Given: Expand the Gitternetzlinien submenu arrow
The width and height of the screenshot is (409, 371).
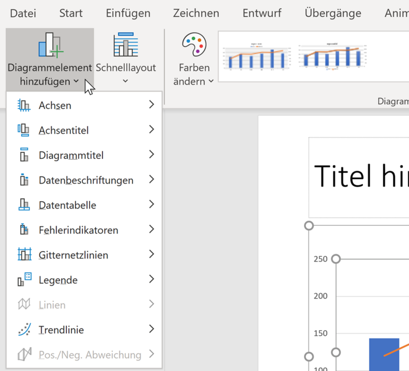Looking at the screenshot, I should pos(152,254).
